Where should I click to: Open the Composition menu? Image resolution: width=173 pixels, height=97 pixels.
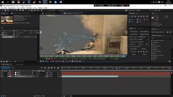[x=12, y=8]
